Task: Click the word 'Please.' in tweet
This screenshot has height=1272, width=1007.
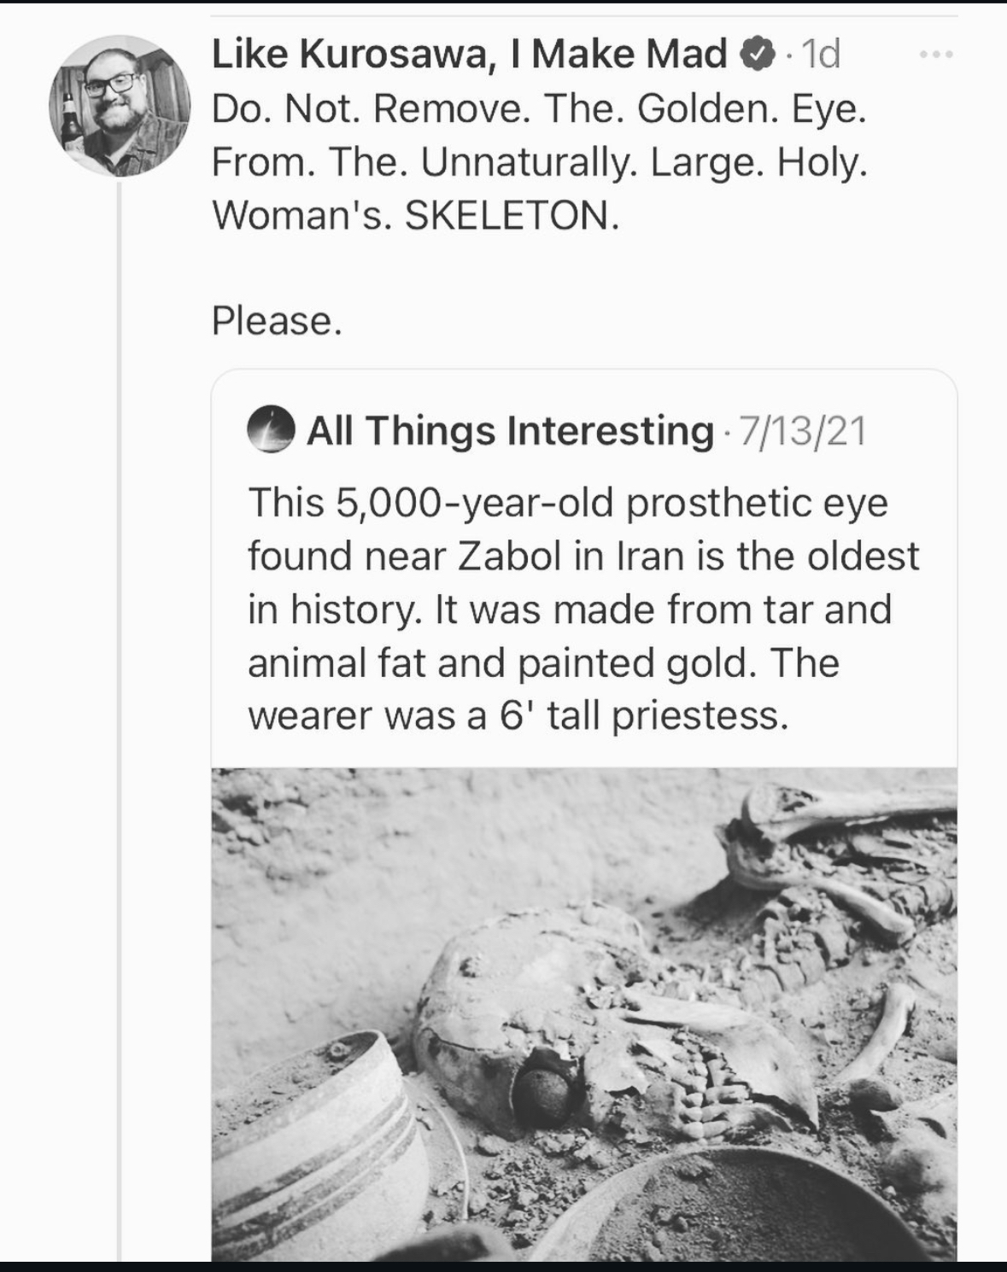Action: click(x=277, y=321)
